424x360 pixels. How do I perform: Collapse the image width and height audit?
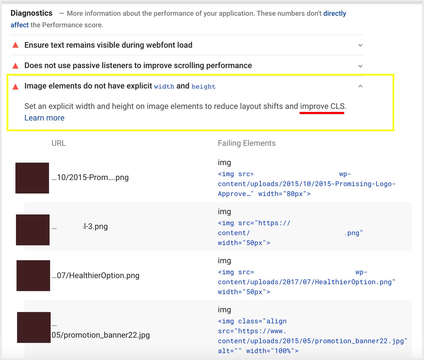pyautogui.click(x=360, y=86)
